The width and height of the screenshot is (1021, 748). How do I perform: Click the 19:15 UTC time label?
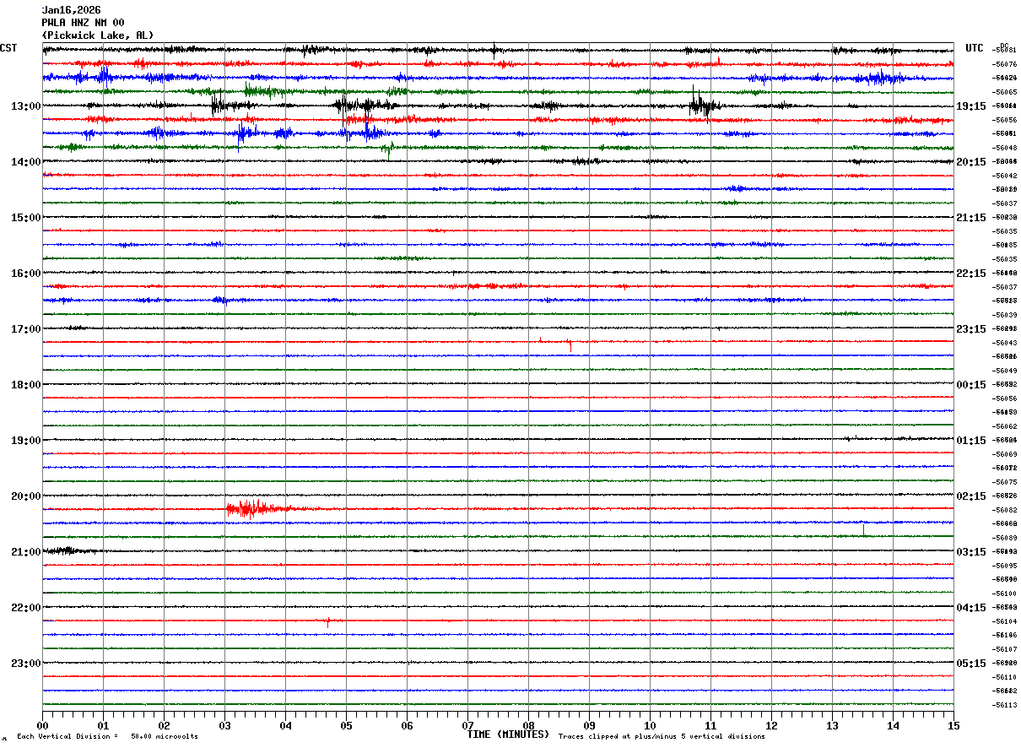pos(971,106)
